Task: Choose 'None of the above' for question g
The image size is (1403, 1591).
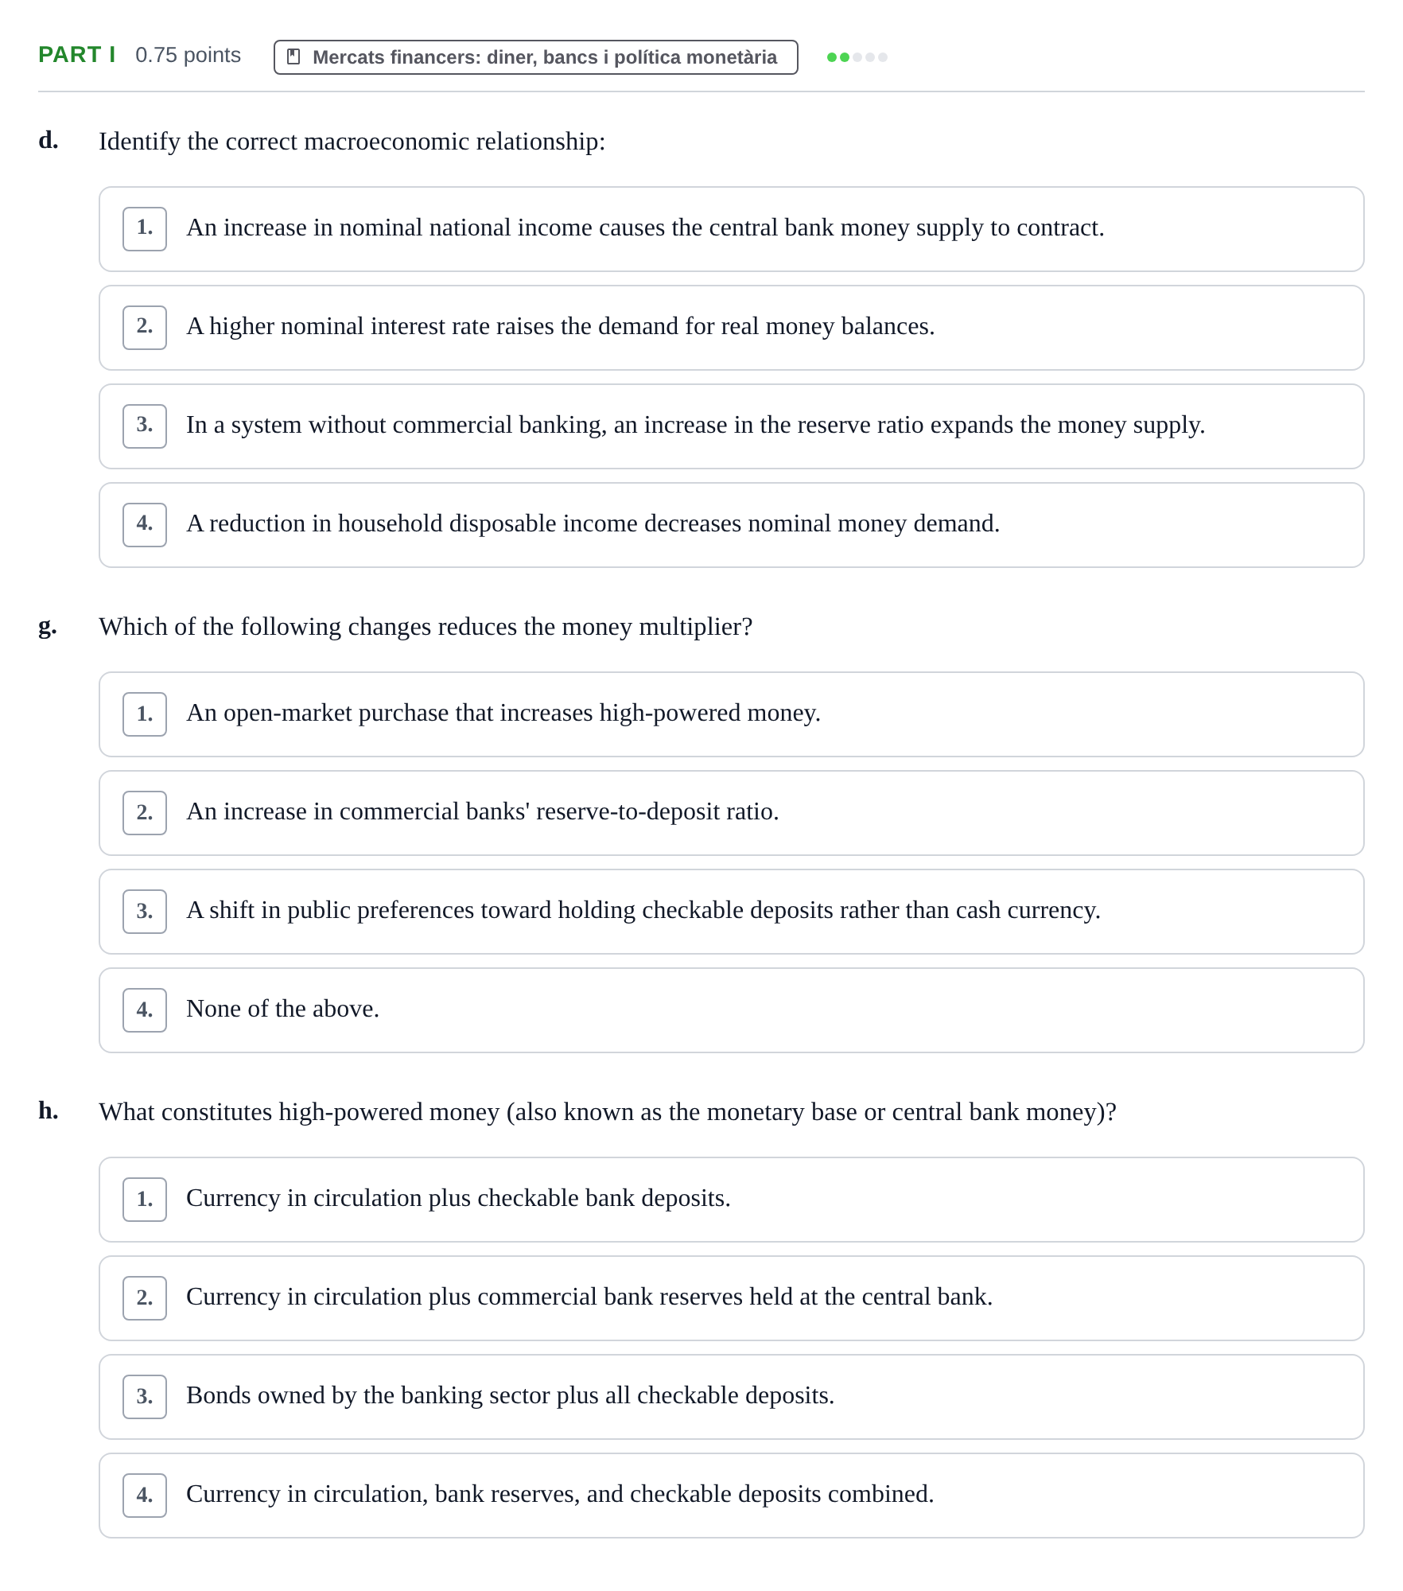Action: pyautogui.click(x=731, y=1010)
